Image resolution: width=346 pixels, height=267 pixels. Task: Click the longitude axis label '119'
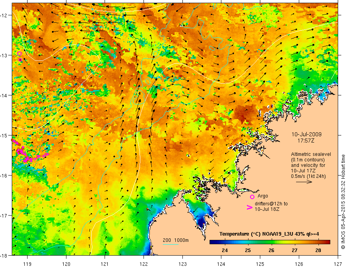tap(27, 264)
